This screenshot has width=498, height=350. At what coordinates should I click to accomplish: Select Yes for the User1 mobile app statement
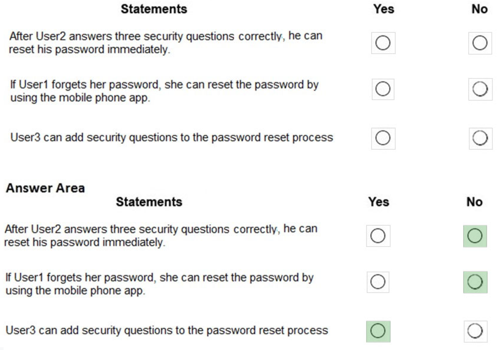pos(383,89)
